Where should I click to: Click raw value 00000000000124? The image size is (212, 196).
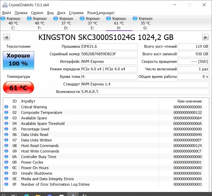click(188, 146)
